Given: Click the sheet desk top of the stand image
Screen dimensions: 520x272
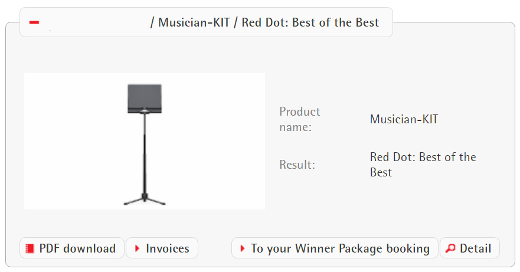Looking at the screenshot, I should coord(145,97).
